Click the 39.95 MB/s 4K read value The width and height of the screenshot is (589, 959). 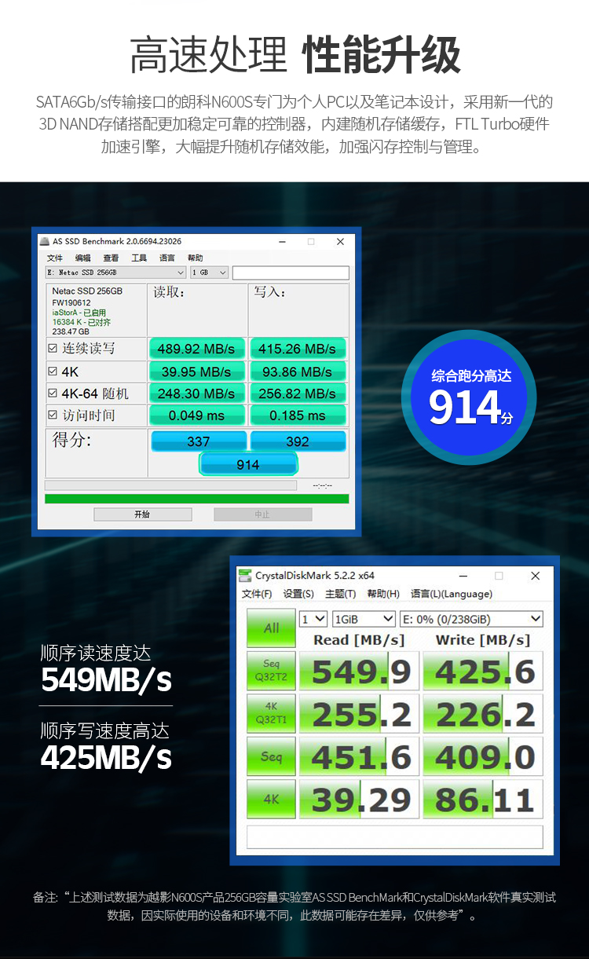click(196, 371)
